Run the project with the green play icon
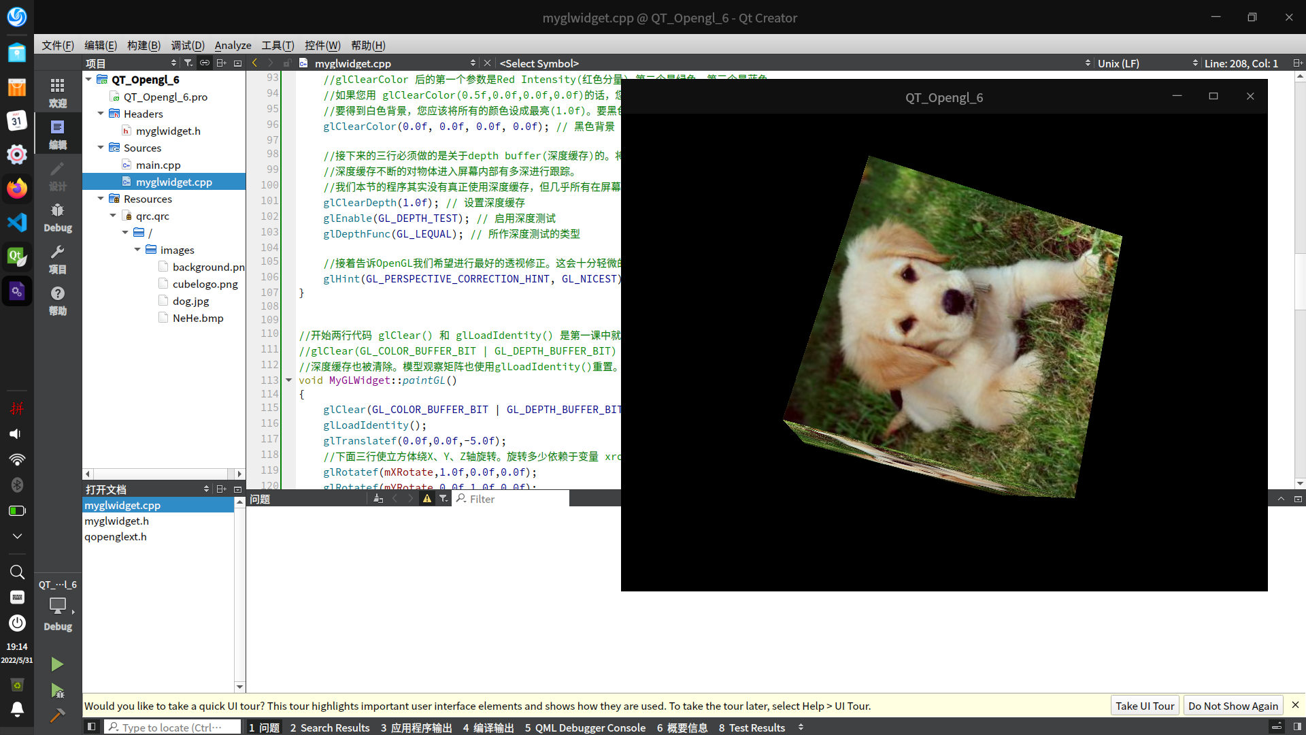Screen dimensions: 1306x735 pos(57,664)
